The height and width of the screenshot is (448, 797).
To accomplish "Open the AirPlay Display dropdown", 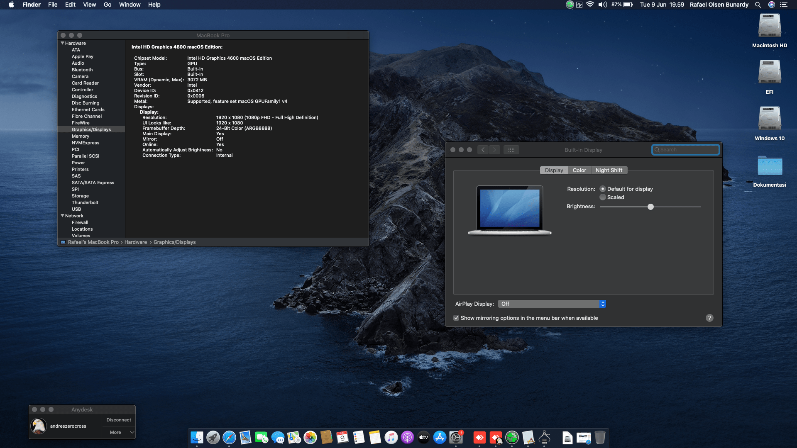I will (x=552, y=304).
